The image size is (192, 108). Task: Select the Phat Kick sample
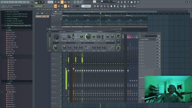click(x=10, y=102)
